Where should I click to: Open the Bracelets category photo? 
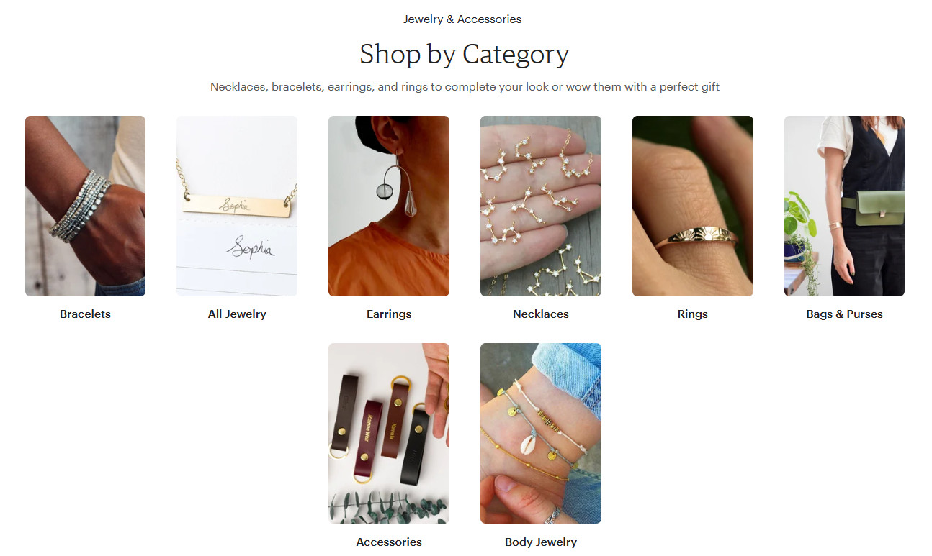(x=85, y=206)
